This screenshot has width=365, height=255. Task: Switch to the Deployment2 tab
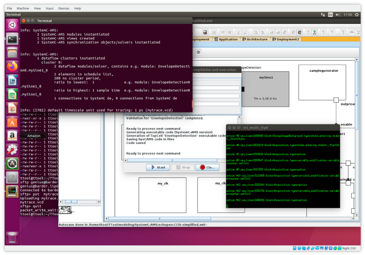tap(287, 39)
